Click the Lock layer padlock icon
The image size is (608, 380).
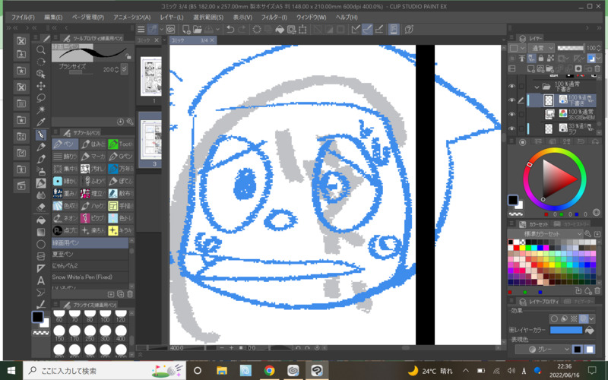point(541,59)
